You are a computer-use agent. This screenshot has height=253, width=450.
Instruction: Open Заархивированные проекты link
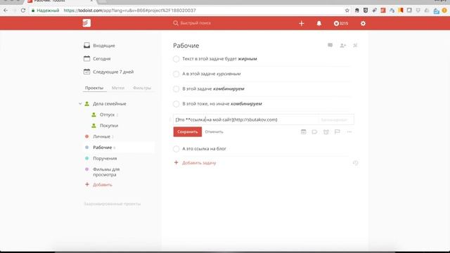112,204
